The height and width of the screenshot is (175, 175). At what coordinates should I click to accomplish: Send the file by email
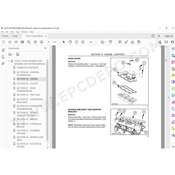click(166, 42)
